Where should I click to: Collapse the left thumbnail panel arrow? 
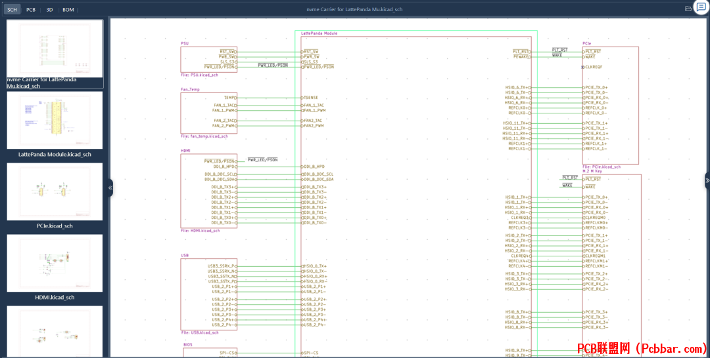110,188
